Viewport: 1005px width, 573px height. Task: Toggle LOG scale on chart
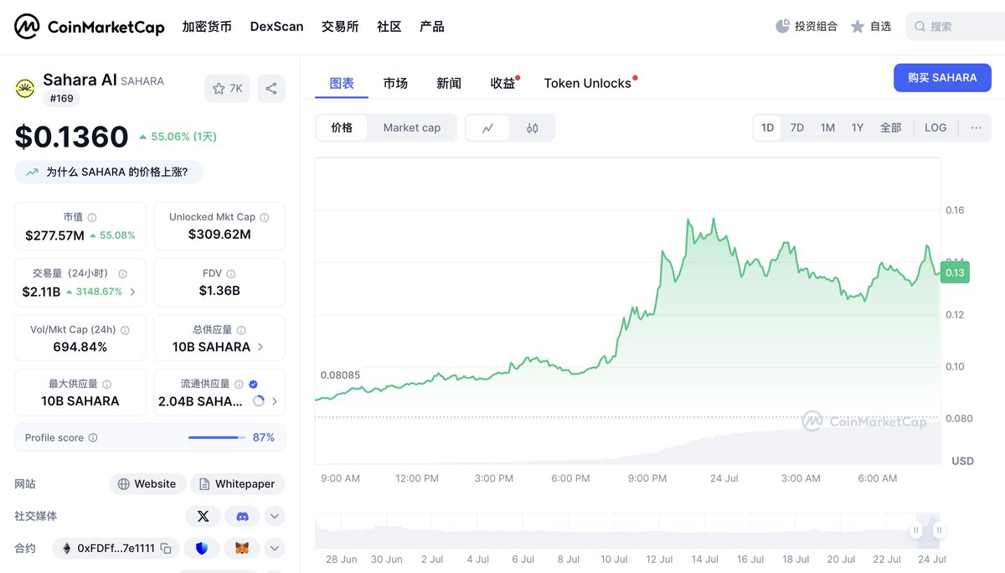point(935,128)
